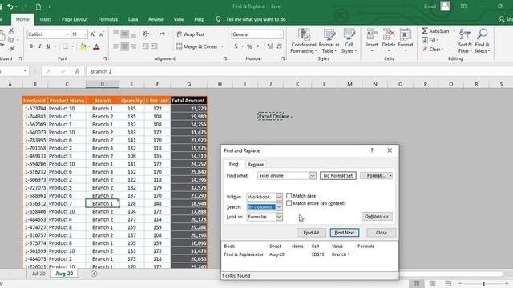Switch to the Jul-20 sheet tab
Image resolution: width=513 pixels, height=288 pixels.
point(38,274)
